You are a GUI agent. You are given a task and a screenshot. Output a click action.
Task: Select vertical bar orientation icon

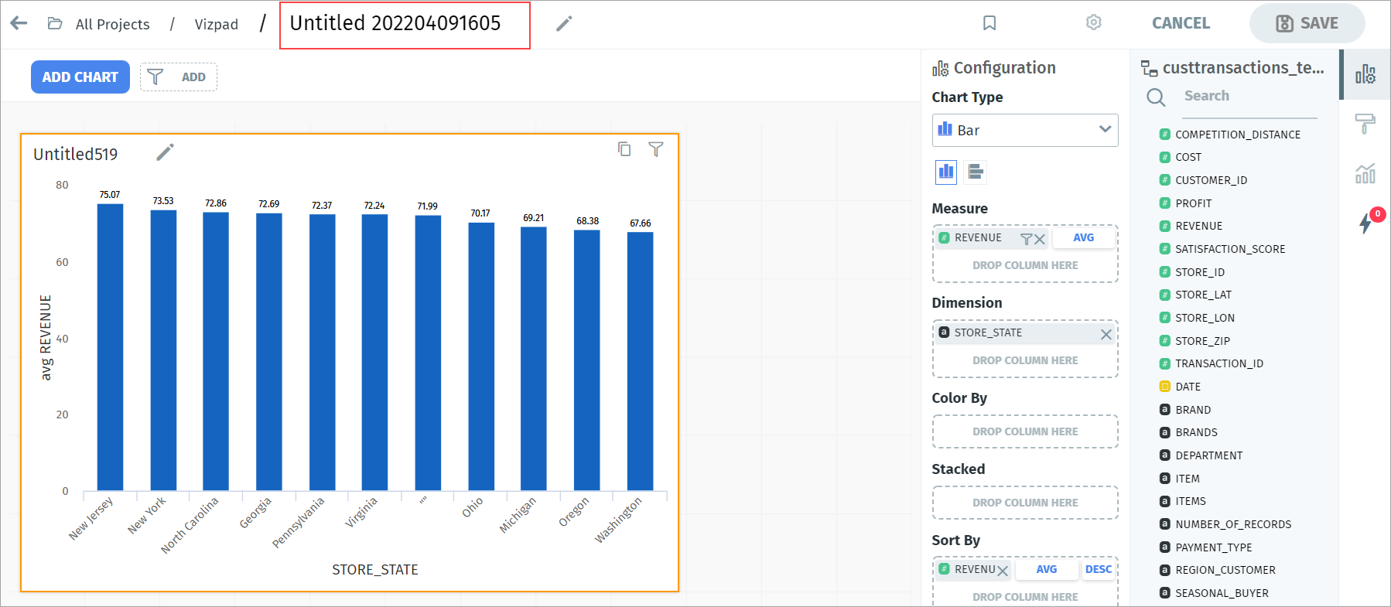[946, 172]
